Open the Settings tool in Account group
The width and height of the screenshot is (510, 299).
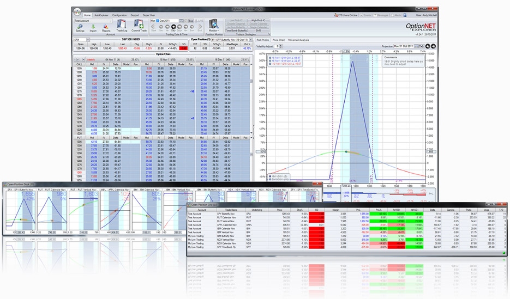(x=80, y=28)
